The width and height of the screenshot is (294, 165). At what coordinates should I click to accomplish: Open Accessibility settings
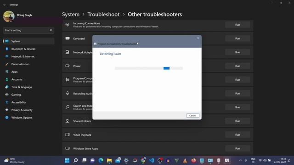click(28, 102)
